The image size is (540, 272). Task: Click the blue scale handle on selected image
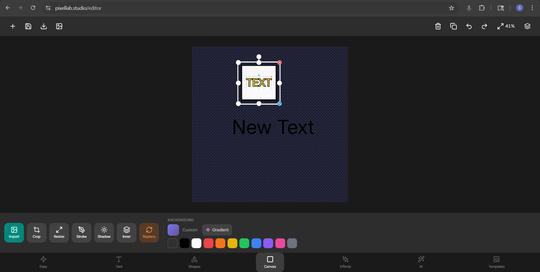(x=280, y=104)
